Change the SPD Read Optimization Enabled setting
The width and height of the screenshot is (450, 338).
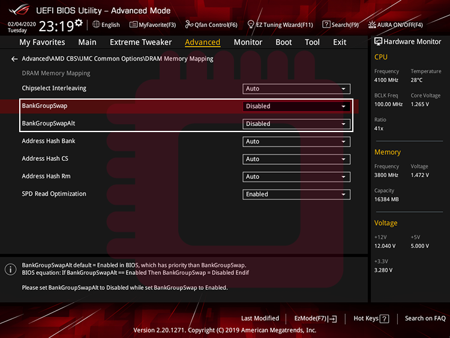[x=296, y=195]
